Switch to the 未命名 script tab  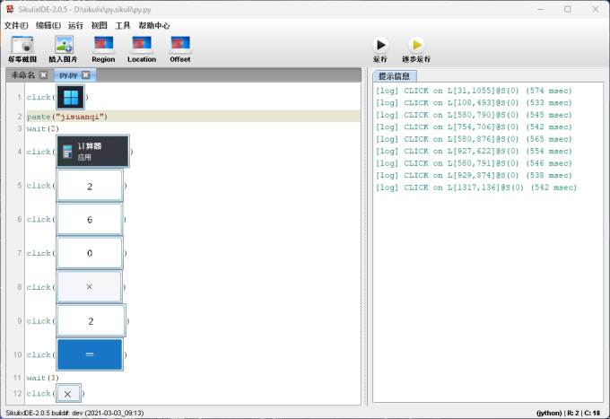(22, 75)
